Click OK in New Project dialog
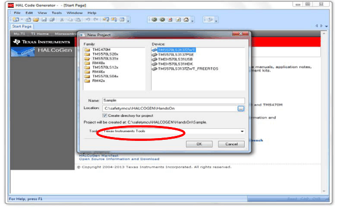Image resolution: width=338 pixels, height=208 pixels. point(199,144)
